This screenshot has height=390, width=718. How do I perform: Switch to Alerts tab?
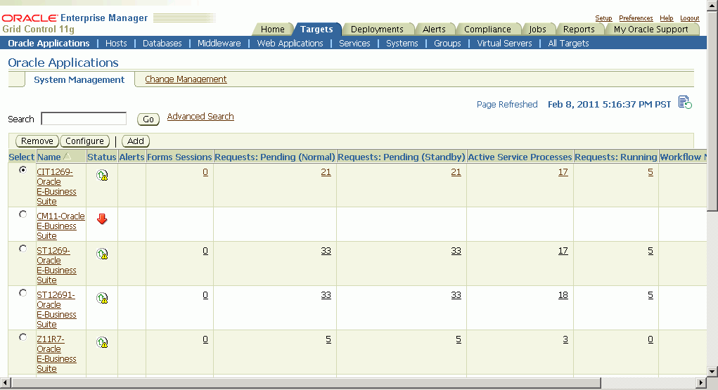click(x=434, y=30)
